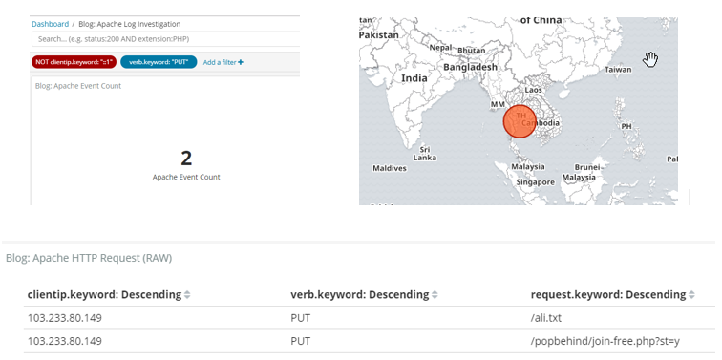Sort by clientip.keyword column arrows
The height and width of the screenshot is (360, 722).
tap(187, 295)
